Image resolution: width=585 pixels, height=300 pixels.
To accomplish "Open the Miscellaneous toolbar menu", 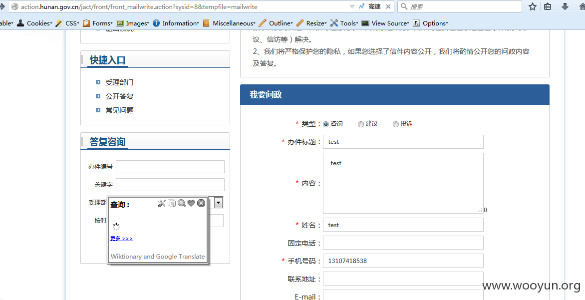I will coord(230,23).
